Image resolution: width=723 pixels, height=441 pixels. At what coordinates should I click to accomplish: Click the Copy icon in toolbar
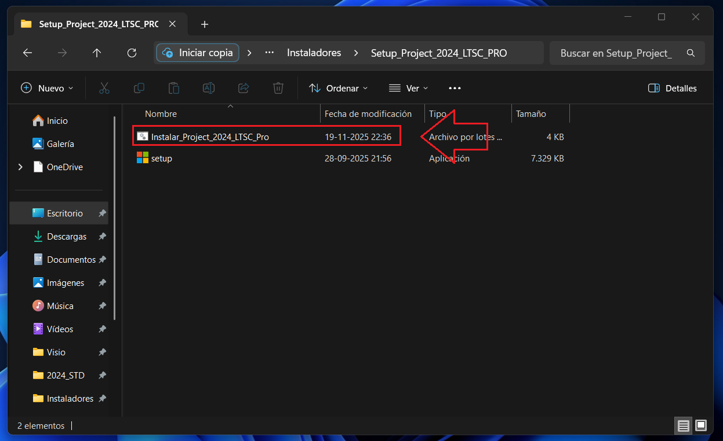139,88
